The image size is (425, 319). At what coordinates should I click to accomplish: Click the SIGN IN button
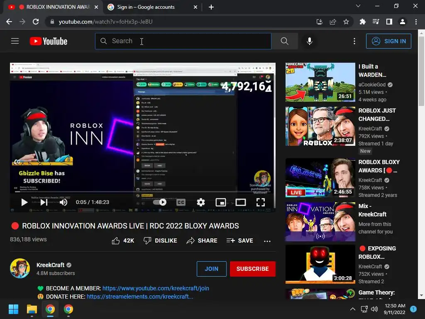tap(388, 41)
